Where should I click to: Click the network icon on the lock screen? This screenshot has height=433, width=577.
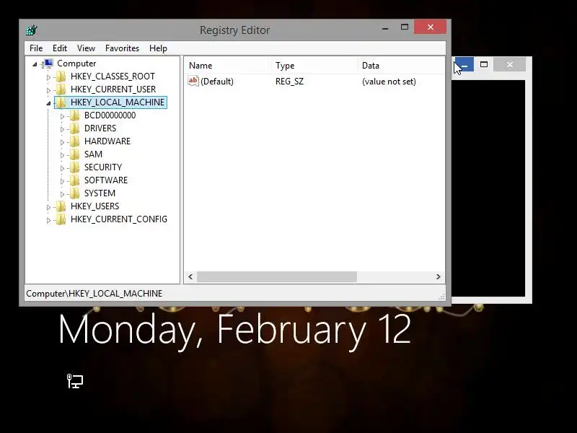75,381
